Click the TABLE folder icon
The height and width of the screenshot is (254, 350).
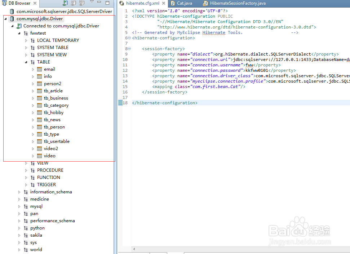32,62
